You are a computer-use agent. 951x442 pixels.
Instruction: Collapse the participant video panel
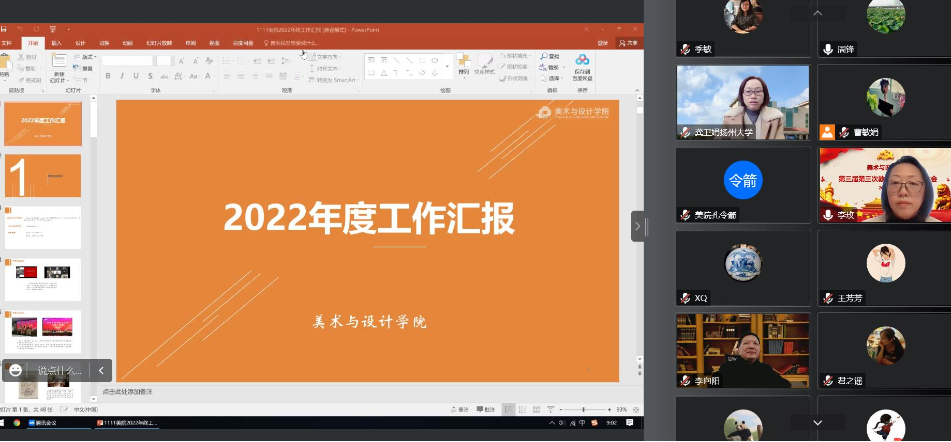pos(637,226)
